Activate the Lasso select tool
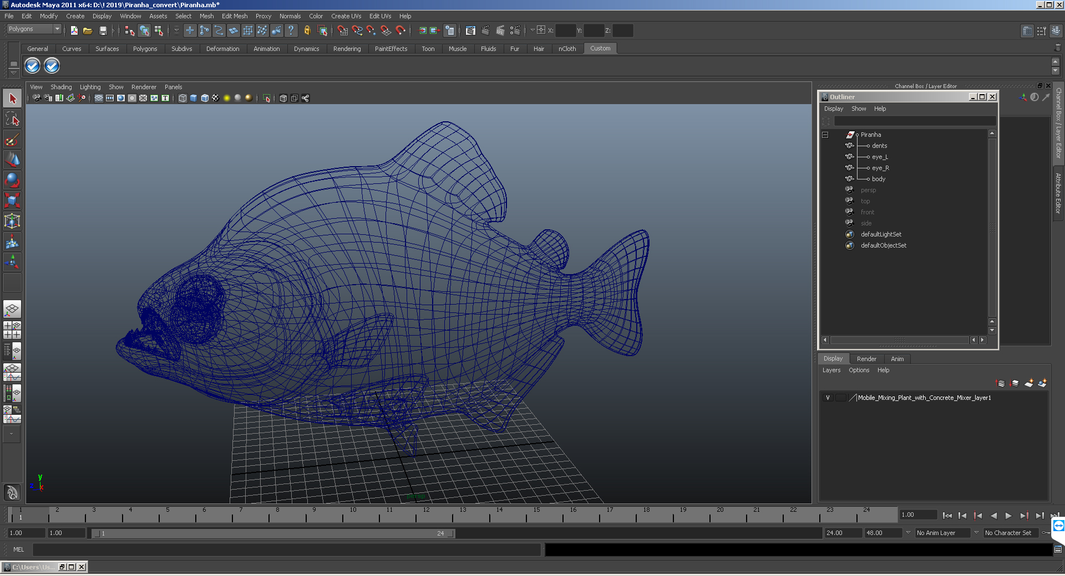 point(12,119)
